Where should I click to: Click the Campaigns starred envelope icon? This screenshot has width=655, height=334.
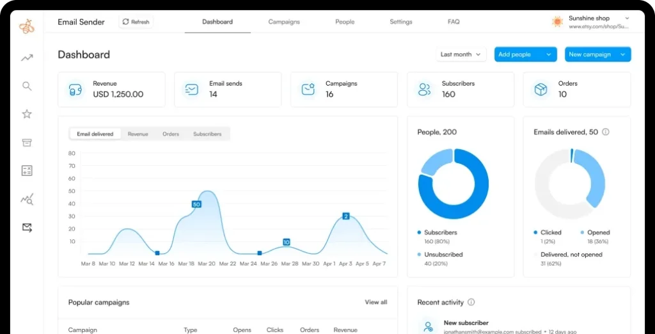(308, 90)
